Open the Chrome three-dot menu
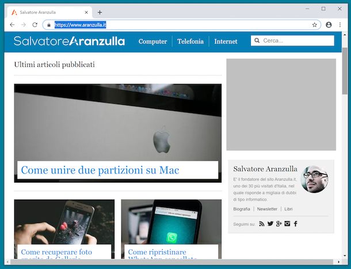Viewport: 351px width, 269px height. (340, 25)
